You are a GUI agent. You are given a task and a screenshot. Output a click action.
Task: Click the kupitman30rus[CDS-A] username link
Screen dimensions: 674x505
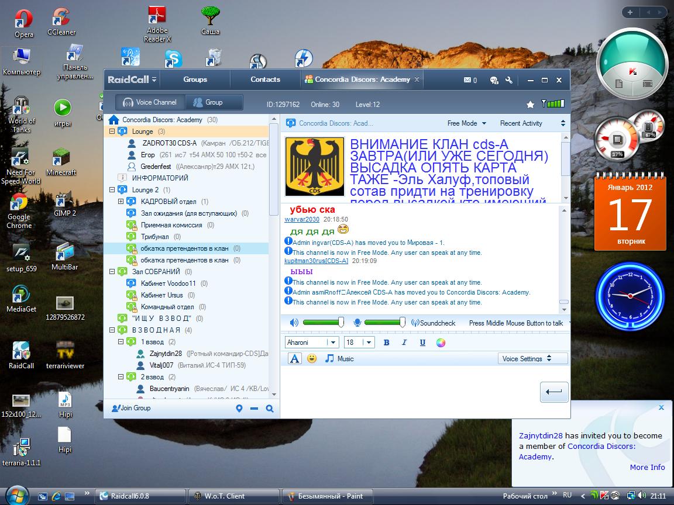(316, 261)
